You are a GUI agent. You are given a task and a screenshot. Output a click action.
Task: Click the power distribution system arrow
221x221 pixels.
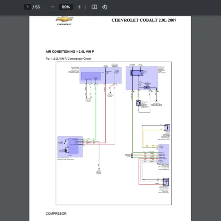[x=110, y=92]
